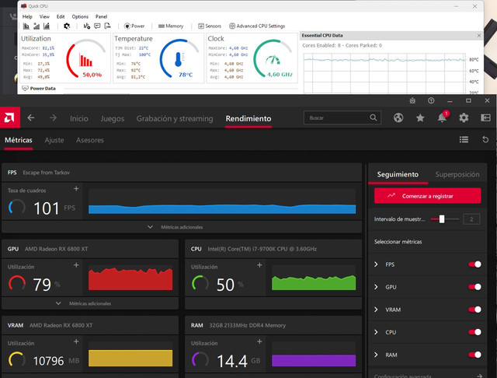This screenshot has height=378, width=497.
Task: Adjust Intervalo de muestreo slider
Action: point(442,219)
